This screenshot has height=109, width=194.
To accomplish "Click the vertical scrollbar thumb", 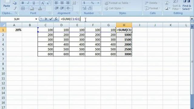I will click(192, 61).
